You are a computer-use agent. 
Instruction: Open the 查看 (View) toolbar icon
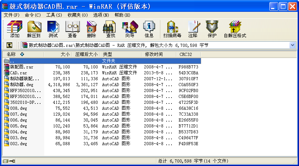tap(72, 29)
